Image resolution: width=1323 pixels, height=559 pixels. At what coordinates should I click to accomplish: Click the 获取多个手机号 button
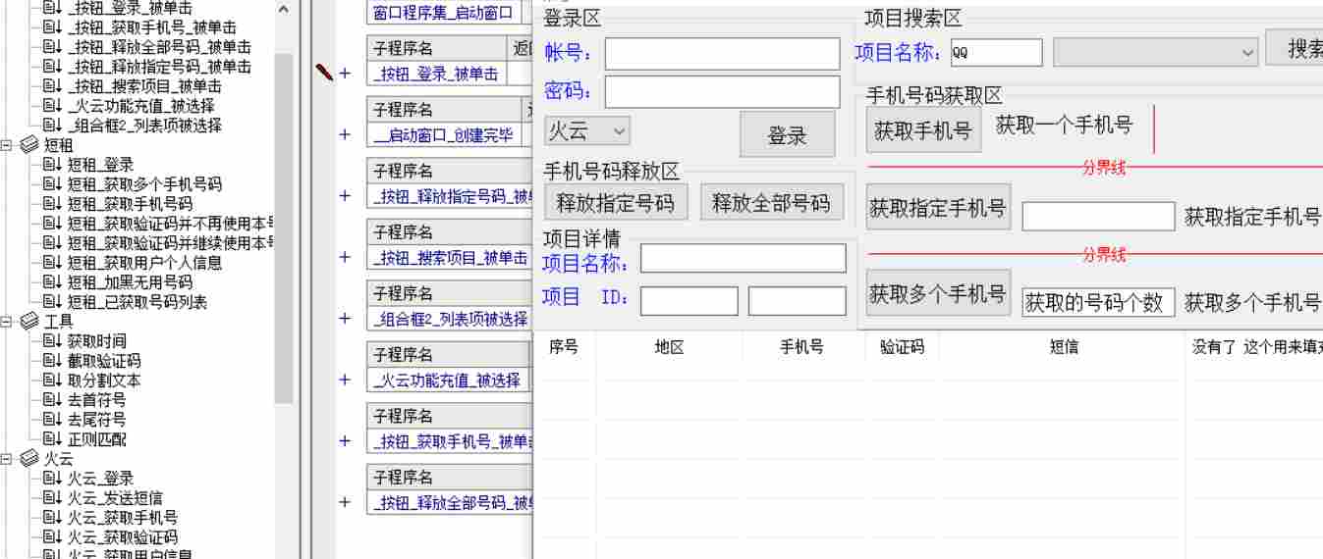[x=937, y=293]
